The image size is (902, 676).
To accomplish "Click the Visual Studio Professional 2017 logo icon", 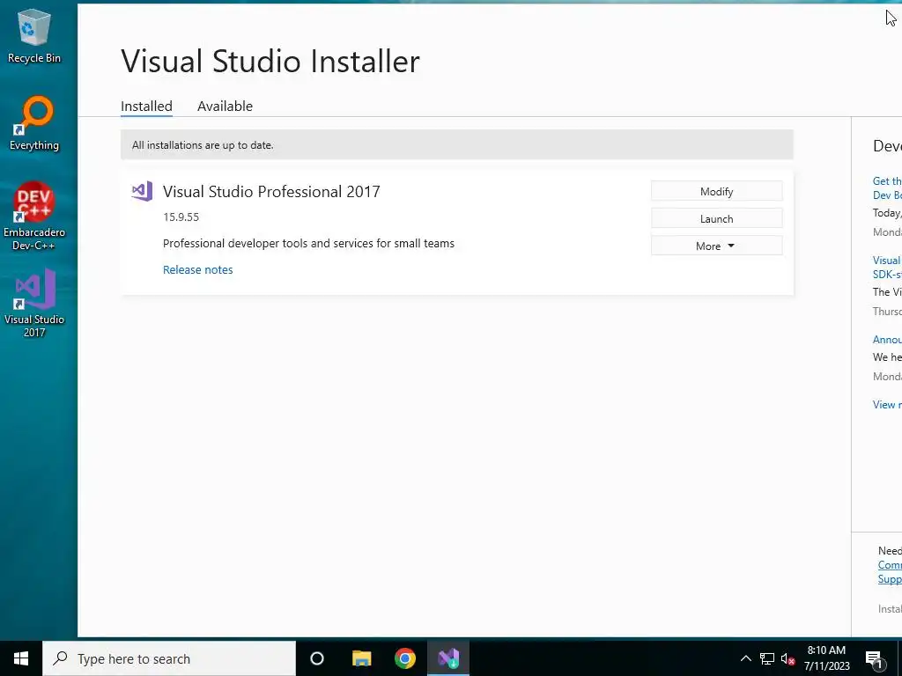I will coord(142,191).
